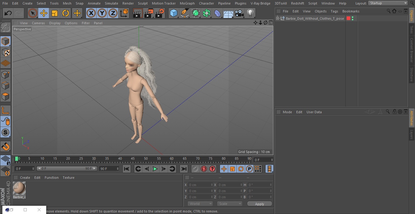Switch to Points mode
Screen dimensions: 415x214
(x=5, y=74)
